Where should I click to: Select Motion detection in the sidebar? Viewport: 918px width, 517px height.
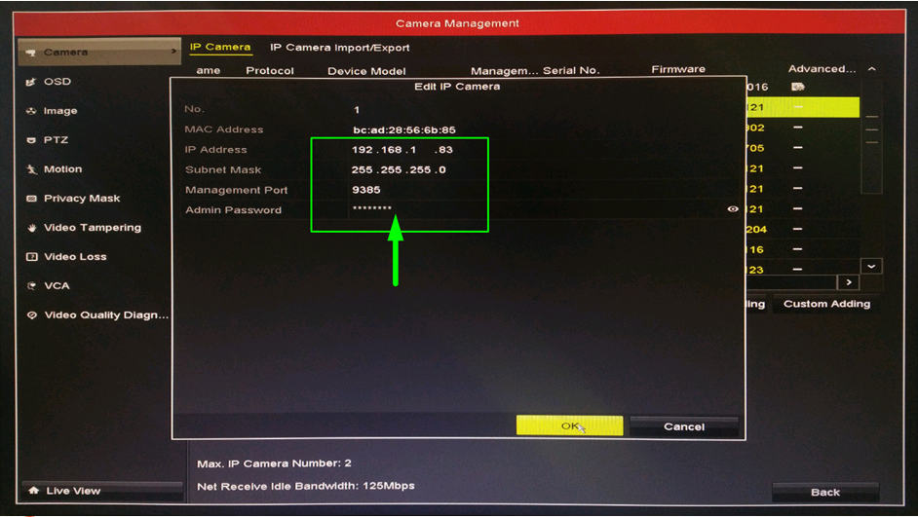62,169
